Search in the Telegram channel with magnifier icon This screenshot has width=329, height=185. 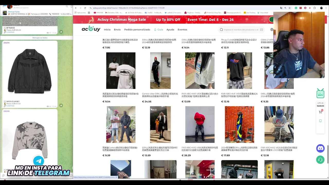[x=67, y=6]
